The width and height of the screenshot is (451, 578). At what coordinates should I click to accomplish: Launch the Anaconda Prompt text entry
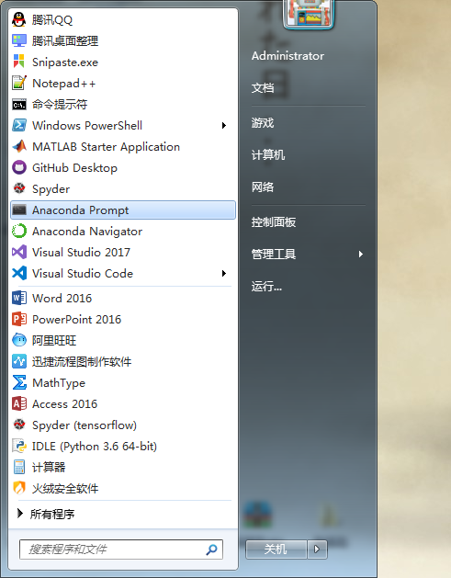click(x=80, y=210)
